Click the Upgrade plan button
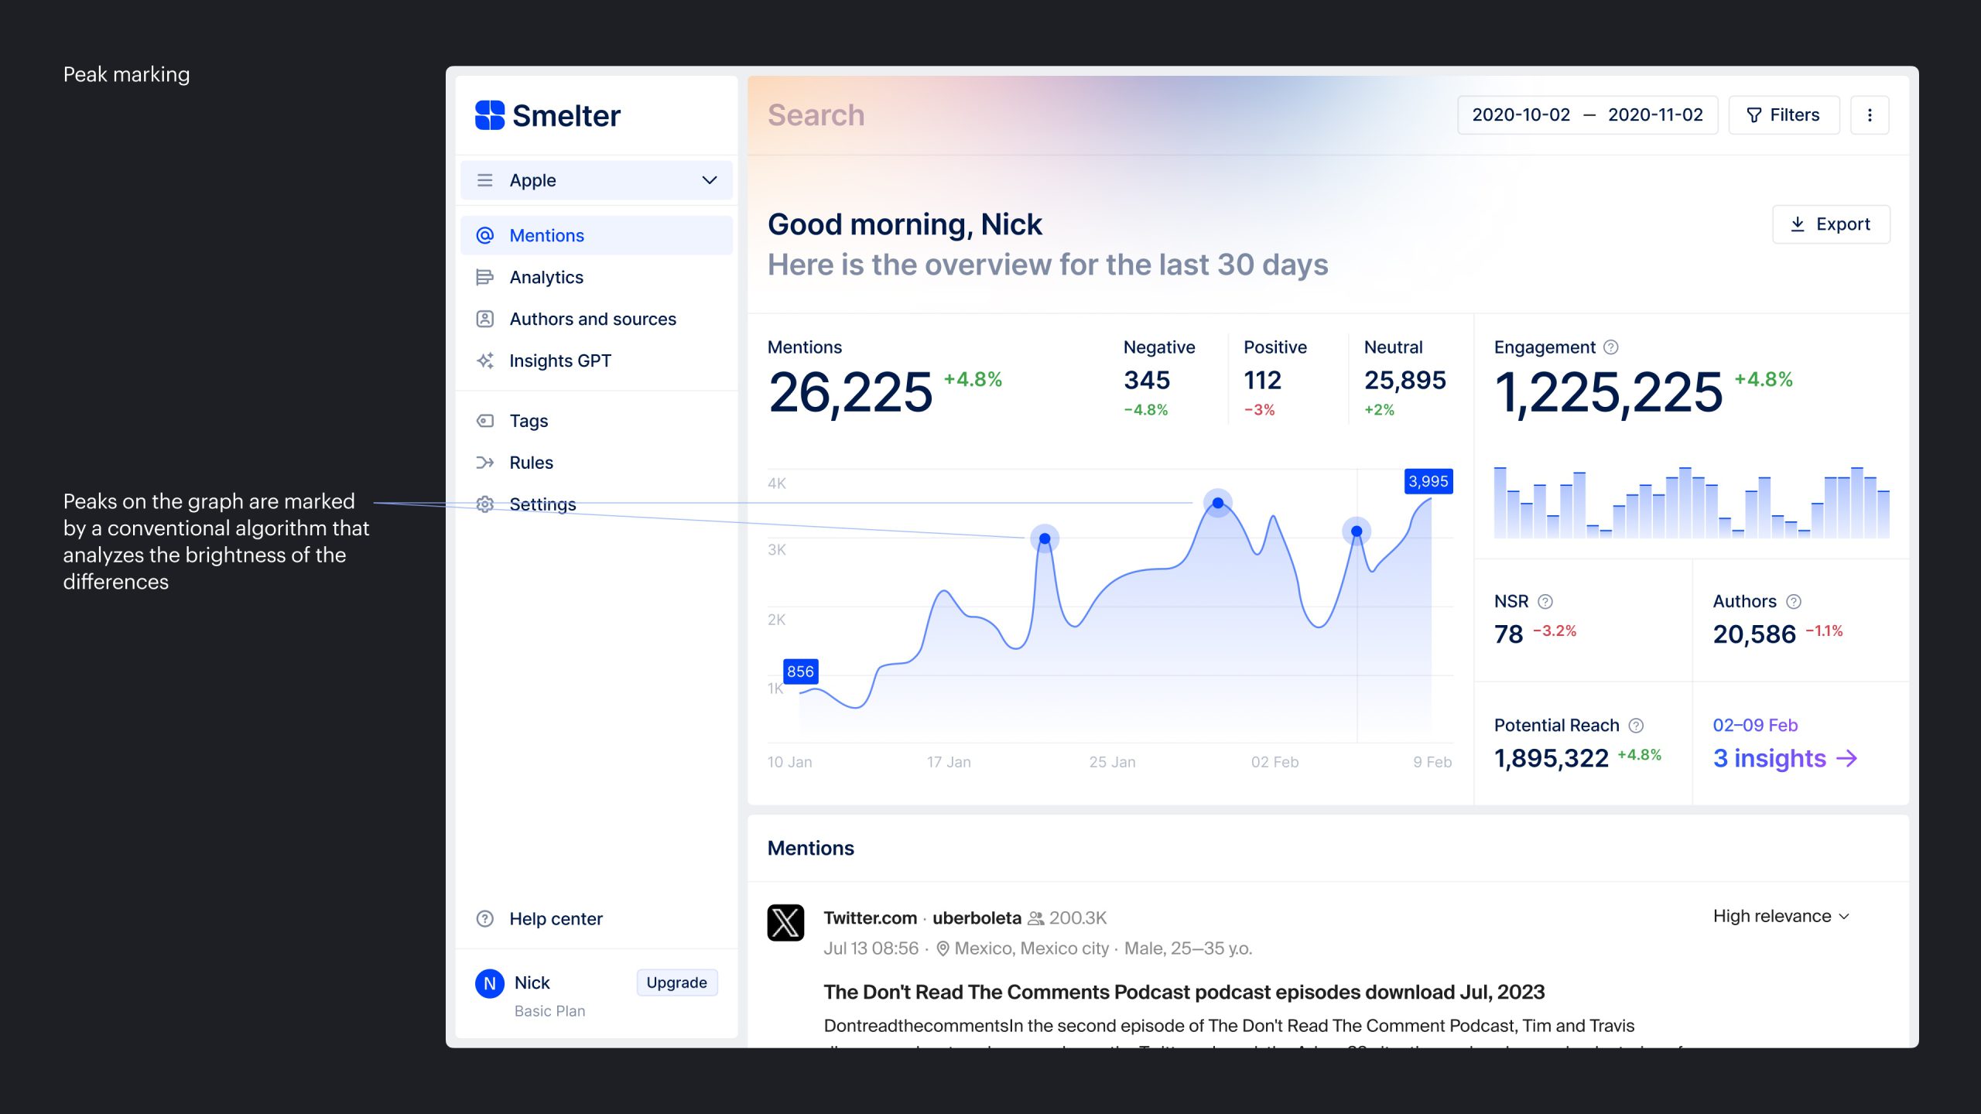The image size is (1981, 1114). point(676,982)
